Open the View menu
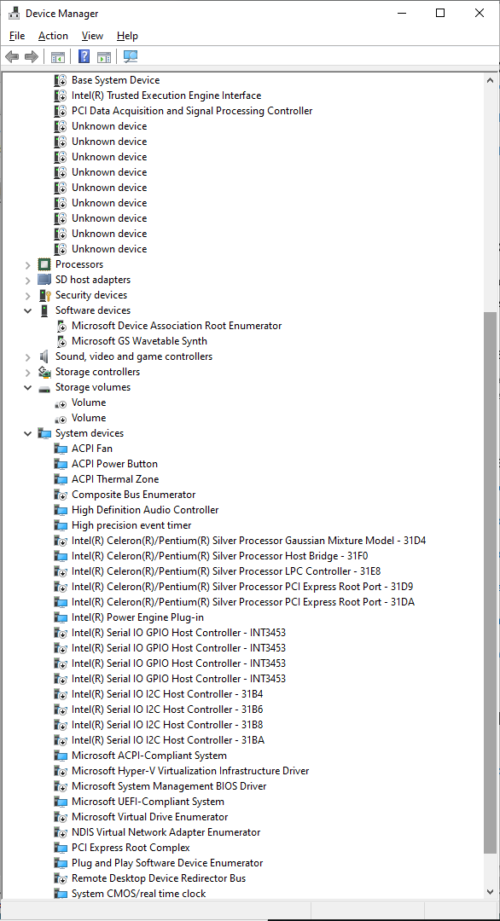 point(92,36)
